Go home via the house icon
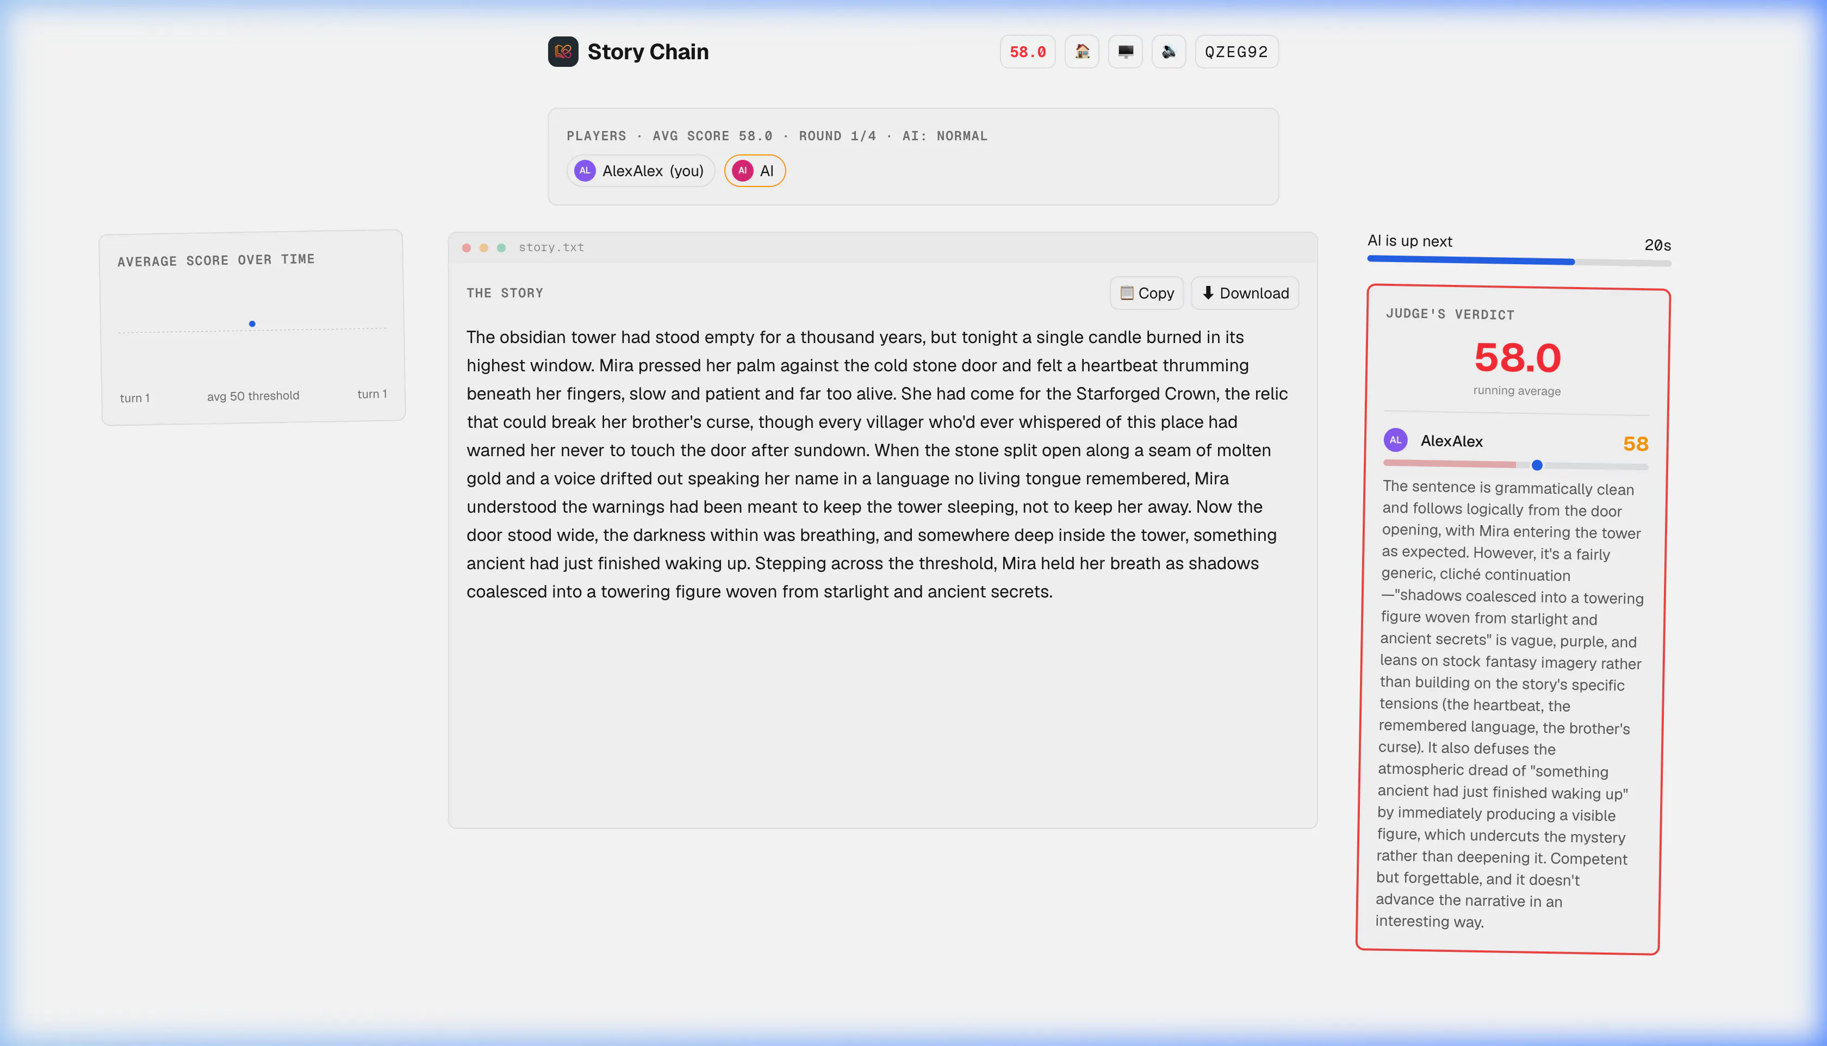This screenshot has width=1827, height=1046. (1082, 52)
